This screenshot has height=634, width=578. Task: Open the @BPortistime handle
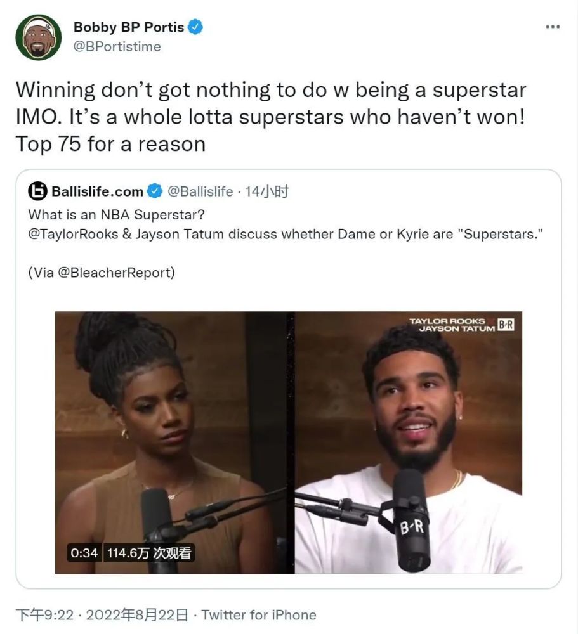(x=117, y=46)
